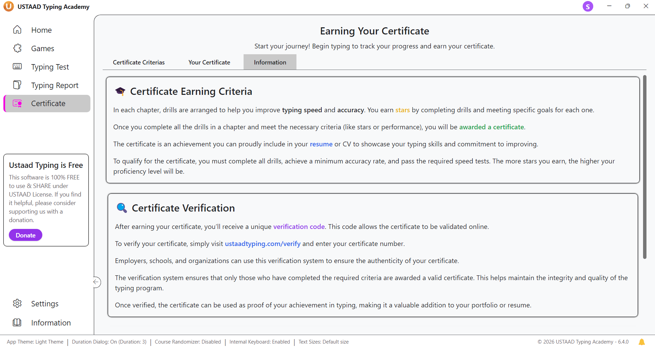Click the content vertical scrollbar
655x348 pixels.
tap(644, 167)
